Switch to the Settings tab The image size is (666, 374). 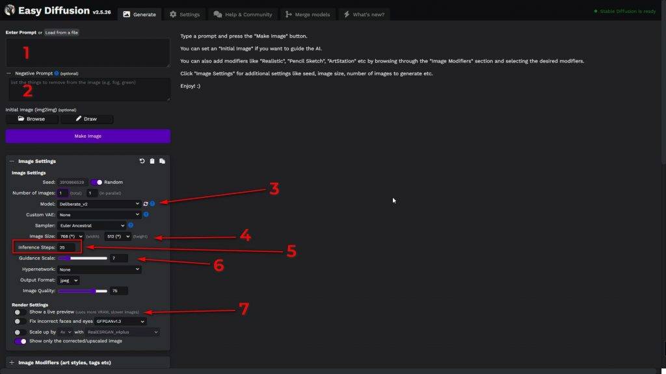tap(185, 14)
